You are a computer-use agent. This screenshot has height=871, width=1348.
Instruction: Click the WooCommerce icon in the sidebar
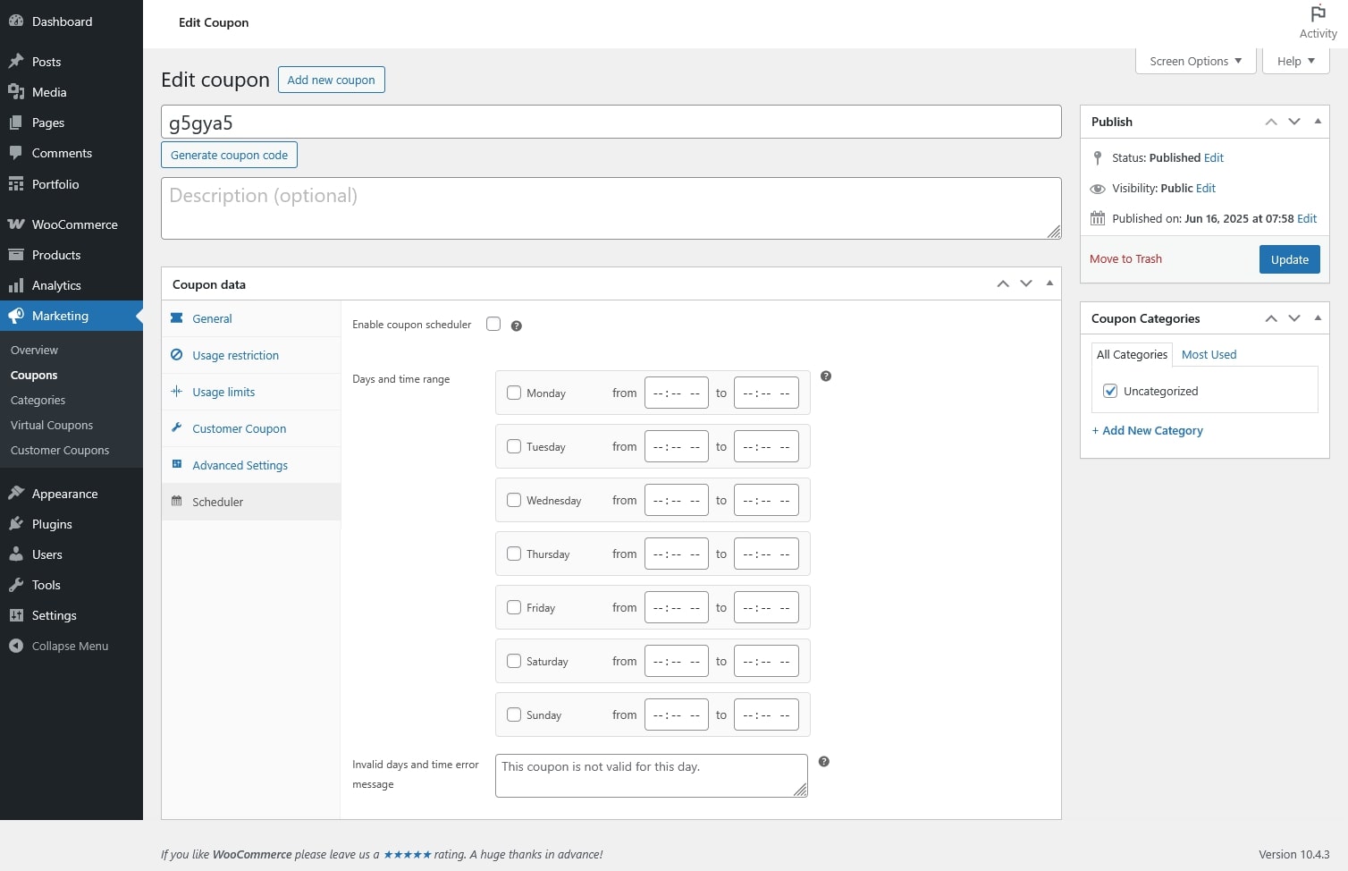point(16,224)
